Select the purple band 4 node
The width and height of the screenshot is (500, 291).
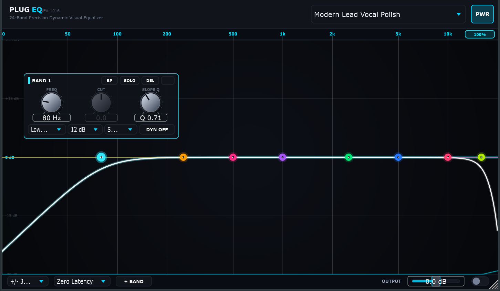point(282,157)
